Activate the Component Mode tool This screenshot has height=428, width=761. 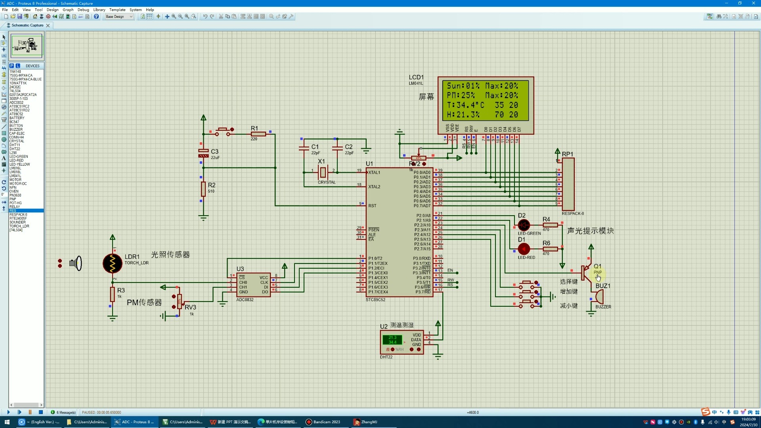4,43
